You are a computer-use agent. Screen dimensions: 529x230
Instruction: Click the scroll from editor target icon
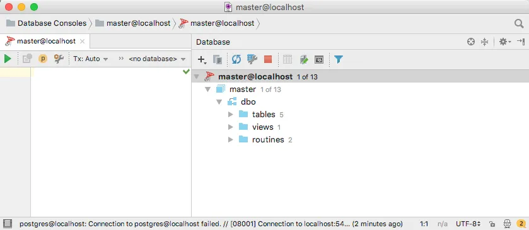470,42
